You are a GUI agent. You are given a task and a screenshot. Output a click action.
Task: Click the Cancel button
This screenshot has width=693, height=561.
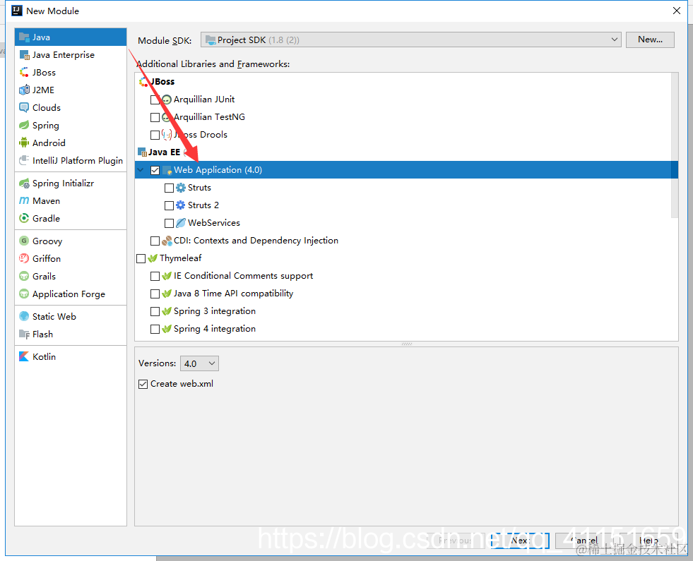584,541
